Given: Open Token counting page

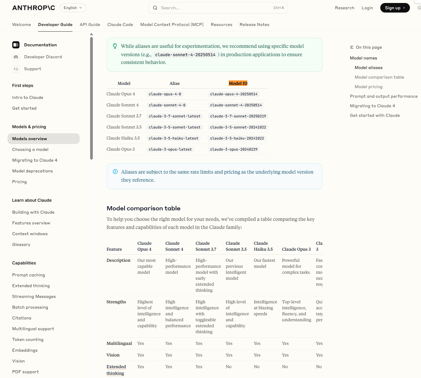Looking at the screenshot, I should (28, 339).
